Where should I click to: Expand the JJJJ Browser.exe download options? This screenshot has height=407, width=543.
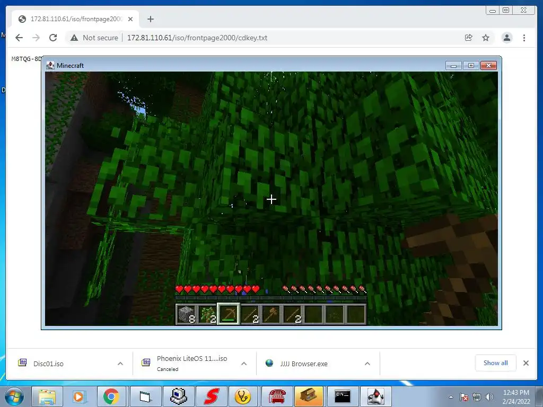pyautogui.click(x=367, y=364)
